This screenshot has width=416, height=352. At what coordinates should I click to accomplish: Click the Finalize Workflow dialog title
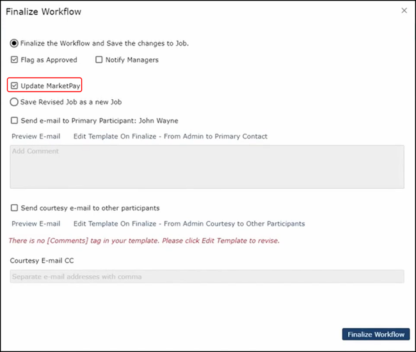44,12
